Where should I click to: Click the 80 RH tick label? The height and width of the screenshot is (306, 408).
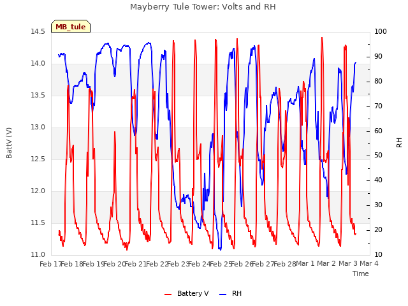point(378,82)
